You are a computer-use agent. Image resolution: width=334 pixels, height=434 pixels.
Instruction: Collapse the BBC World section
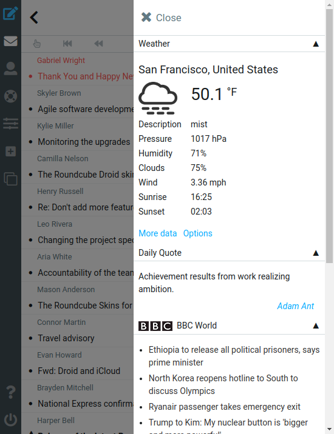click(x=316, y=326)
